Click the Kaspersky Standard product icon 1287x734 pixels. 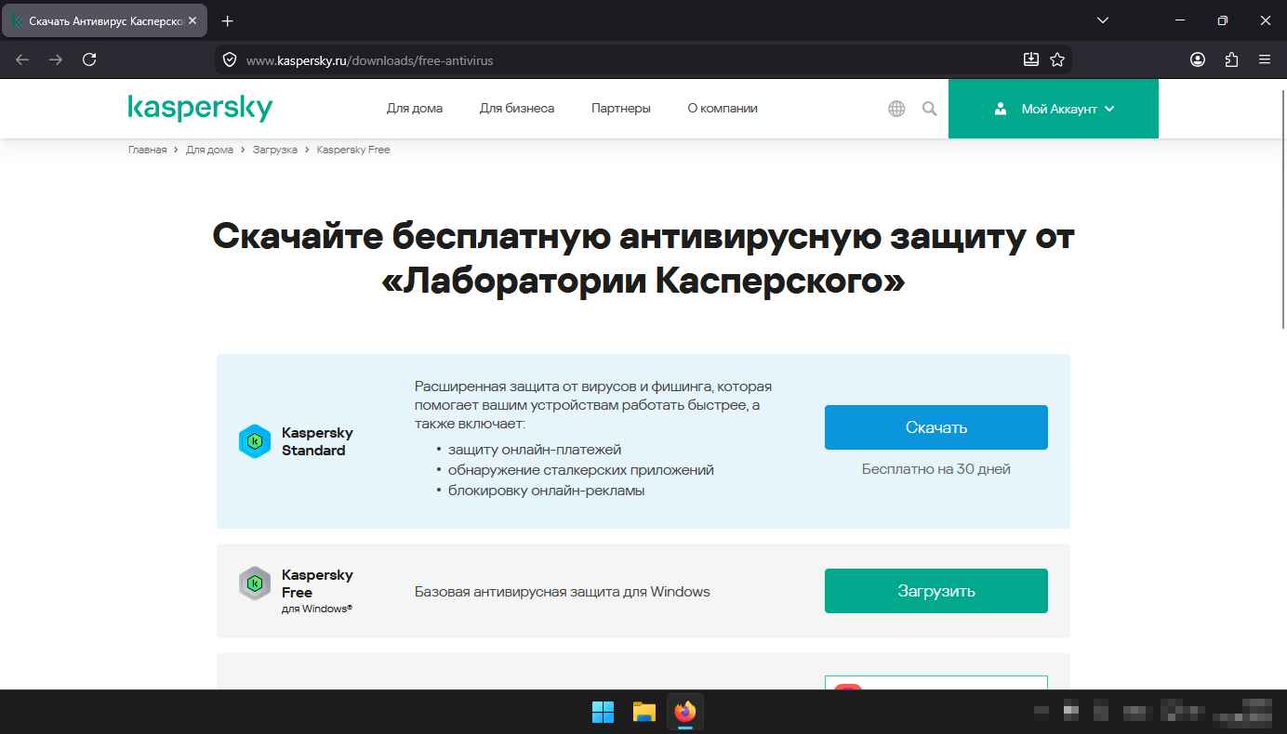[x=255, y=441]
